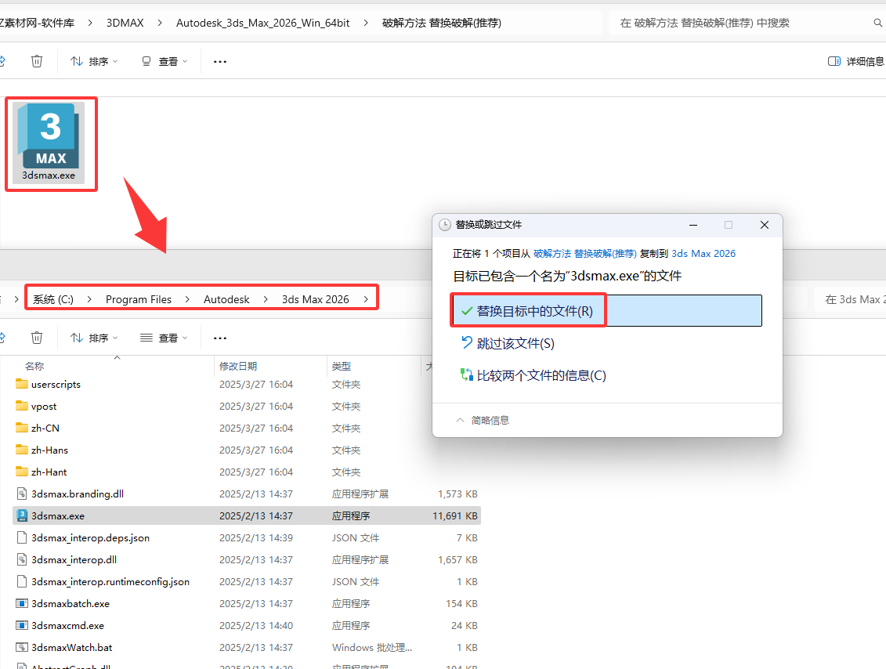This screenshot has height=669, width=886.
Task: Select the 3dsmax.exe file in the file list
Action: (58, 516)
